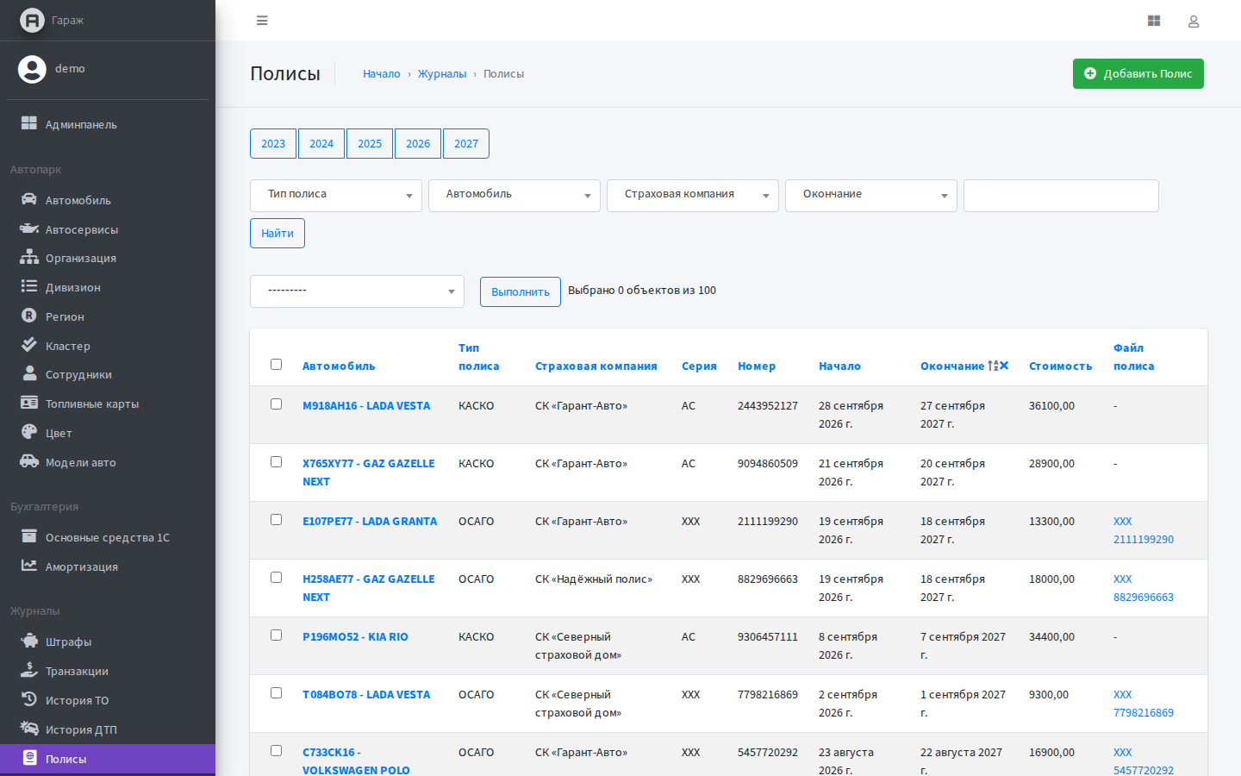Tick the checkbox for M918AH16 LADA VESTA row

tap(276, 404)
